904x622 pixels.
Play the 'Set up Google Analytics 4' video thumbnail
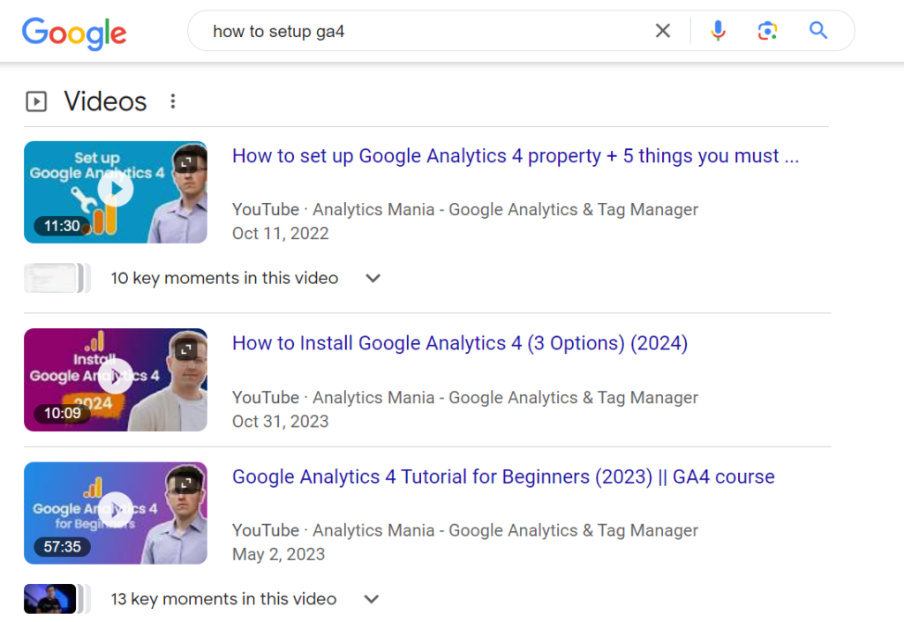coord(116,190)
